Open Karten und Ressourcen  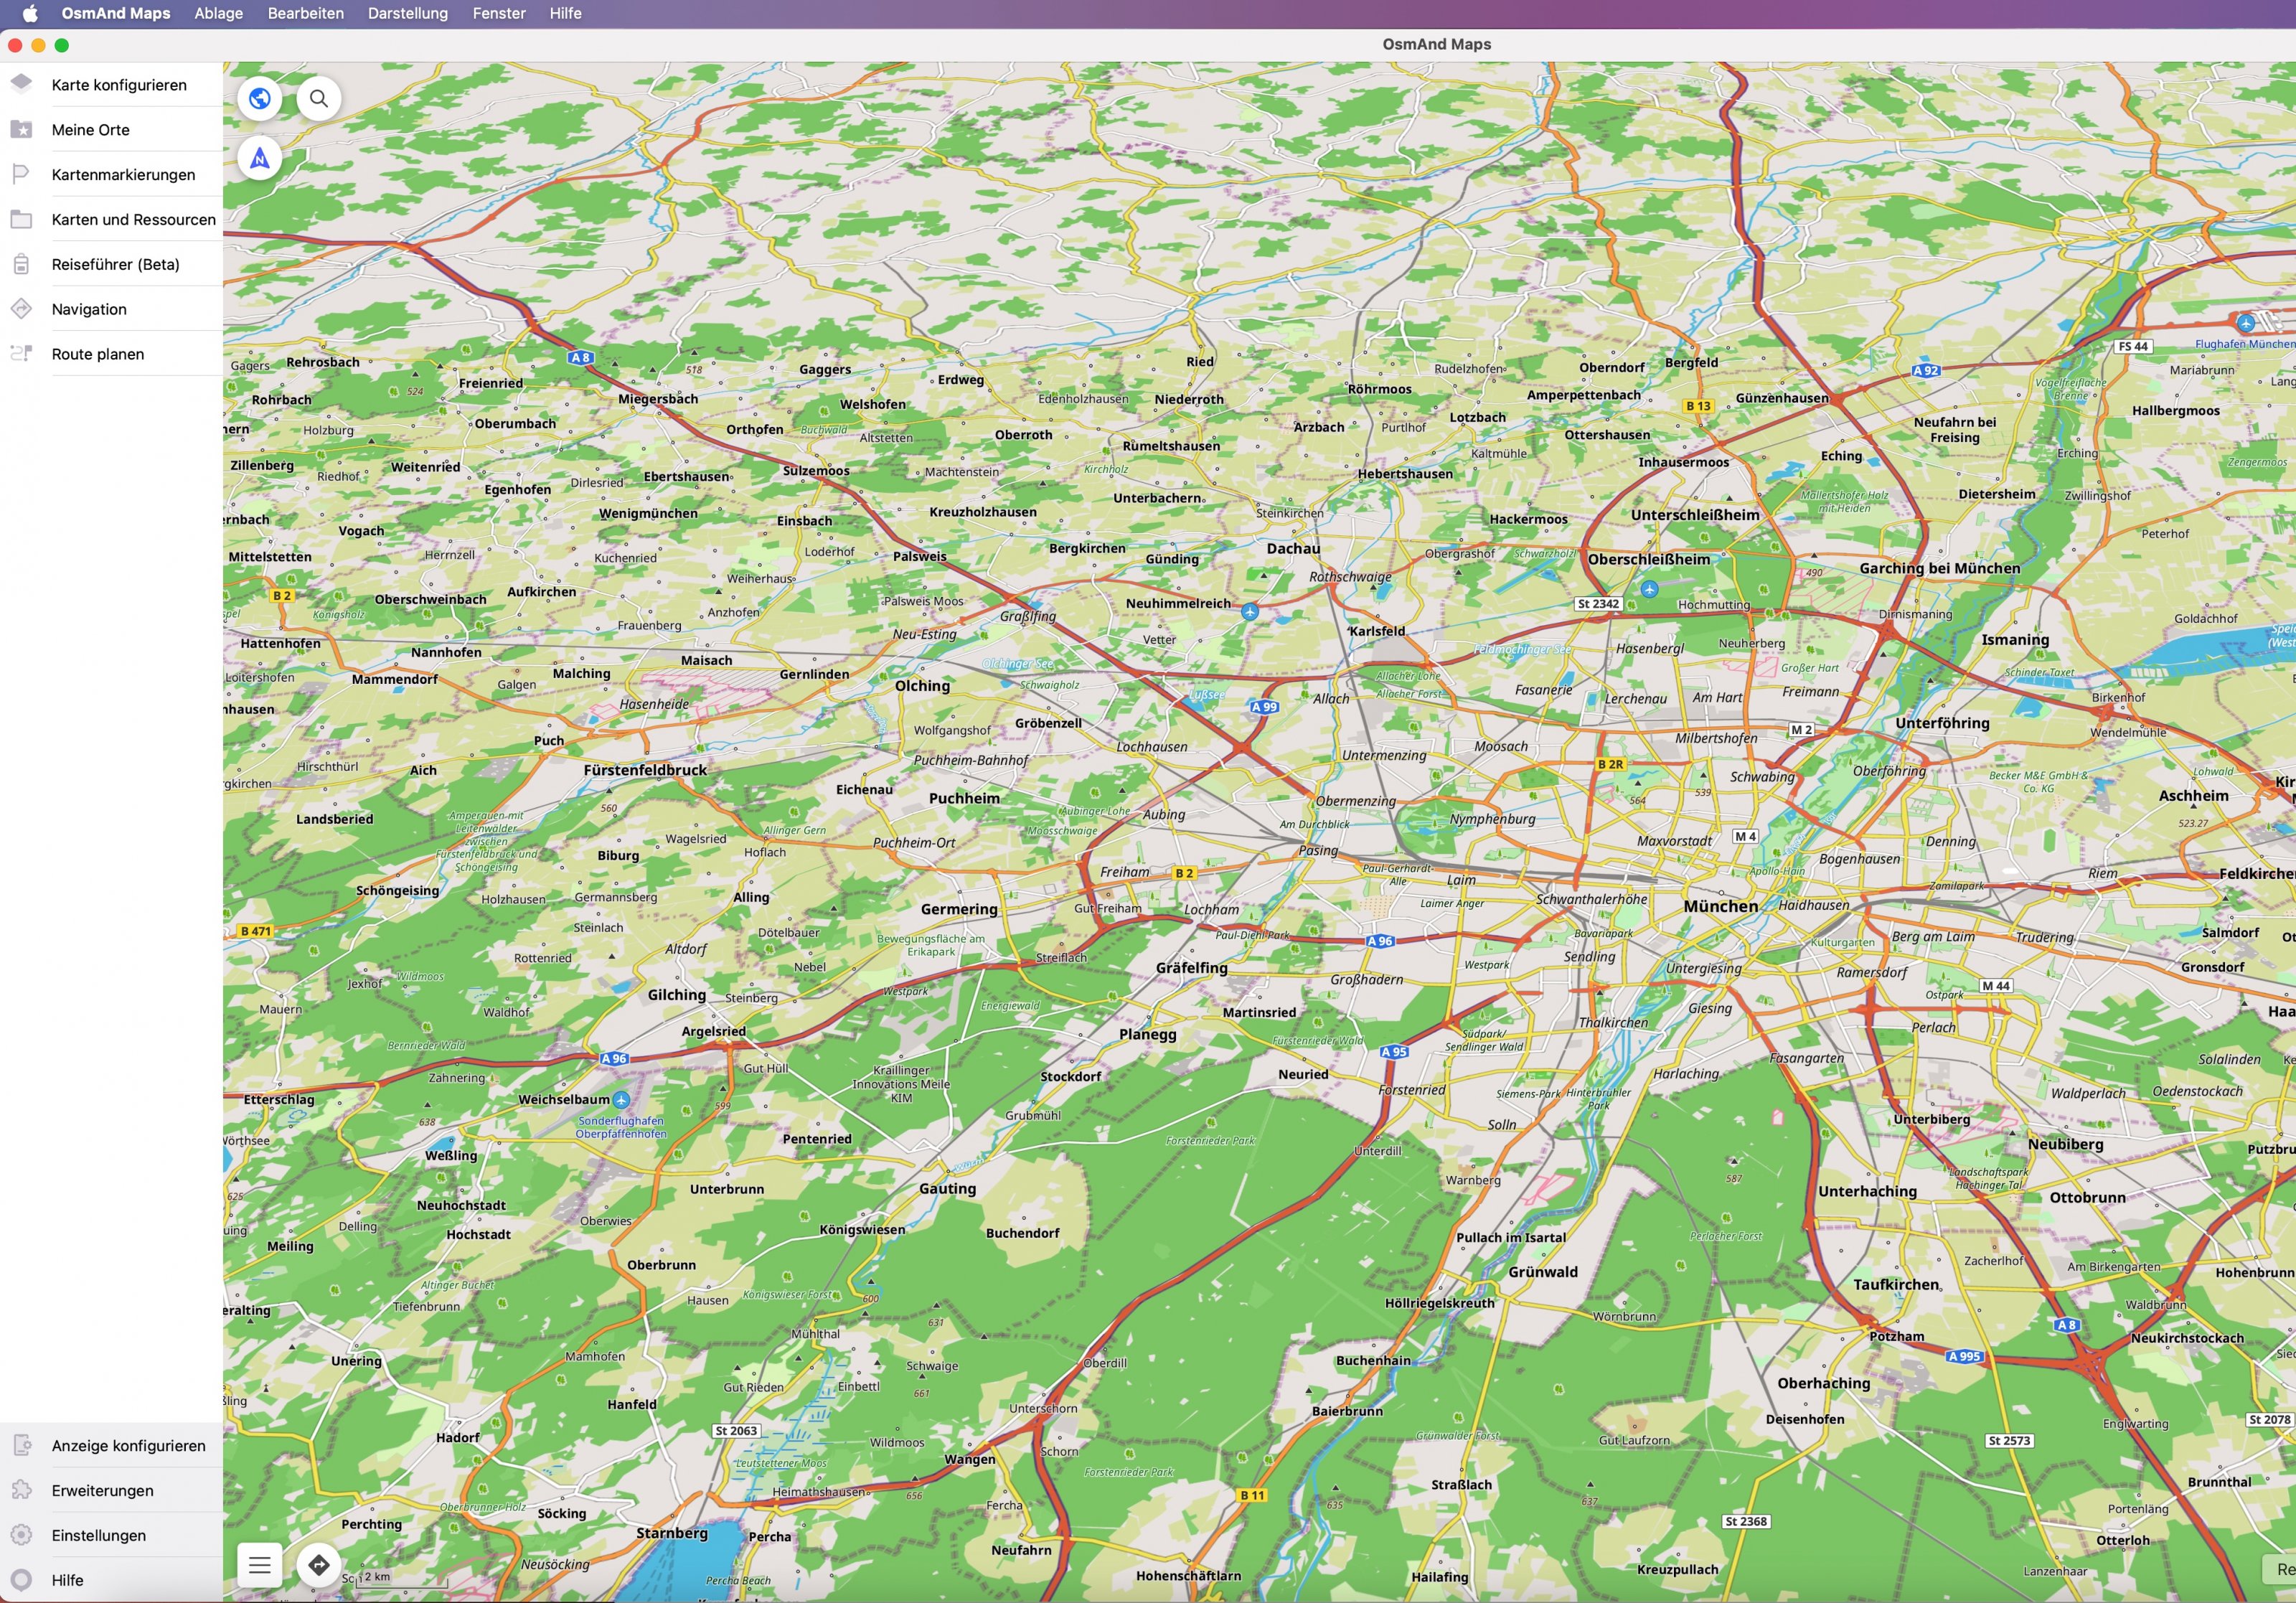point(133,219)
